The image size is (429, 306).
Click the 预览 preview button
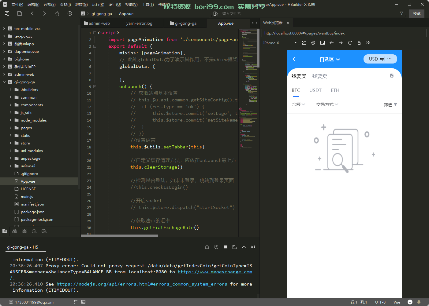click(417, 13)
